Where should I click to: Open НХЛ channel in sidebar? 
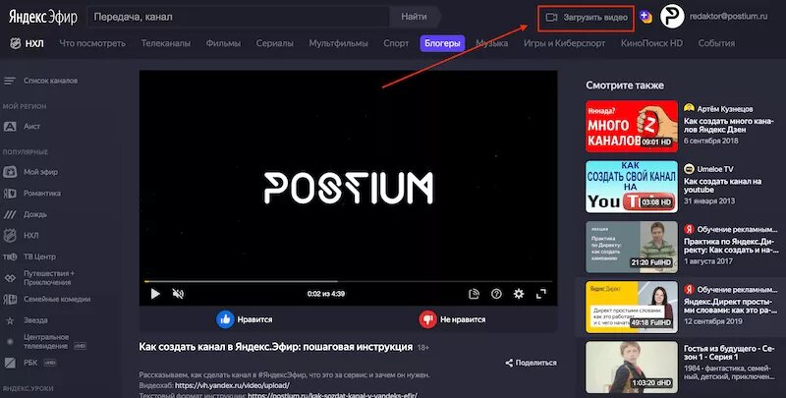click(31, 235)
